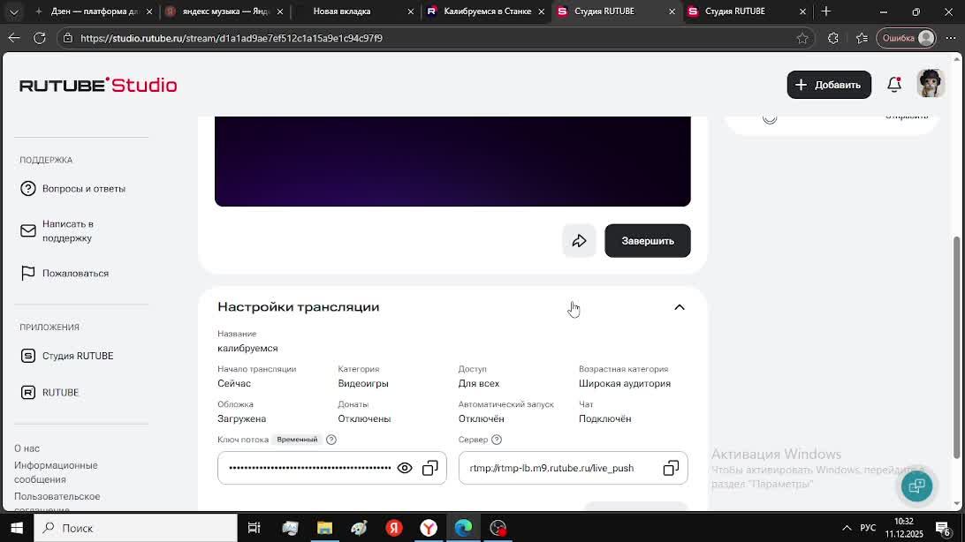The width and height of the screenshot is (965, 542).
Task: Open Microsoft Edge taskbar icon
Action: pyautogui.click(x=463, y=528)
